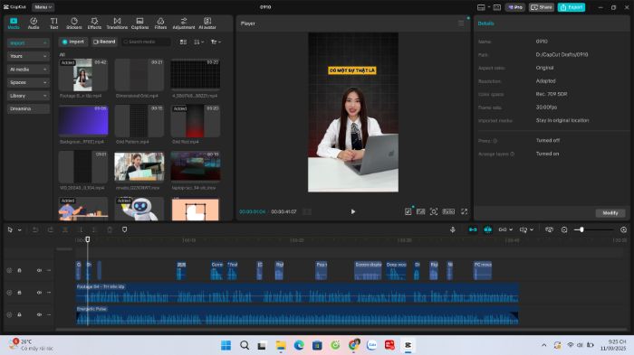Open the Captions panel
The height and width of the screenshot is (355, 634).
pyautogui.click(x=139, y=23)
